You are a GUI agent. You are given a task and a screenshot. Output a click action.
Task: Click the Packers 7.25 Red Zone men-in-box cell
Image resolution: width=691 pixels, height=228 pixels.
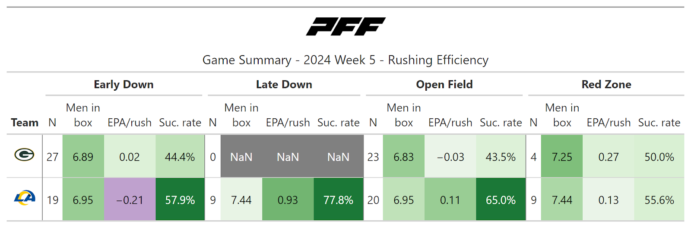click(x=561, y=157)
